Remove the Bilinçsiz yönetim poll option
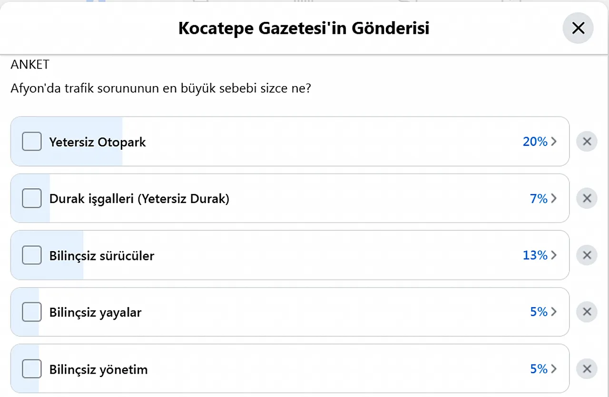 587,369
